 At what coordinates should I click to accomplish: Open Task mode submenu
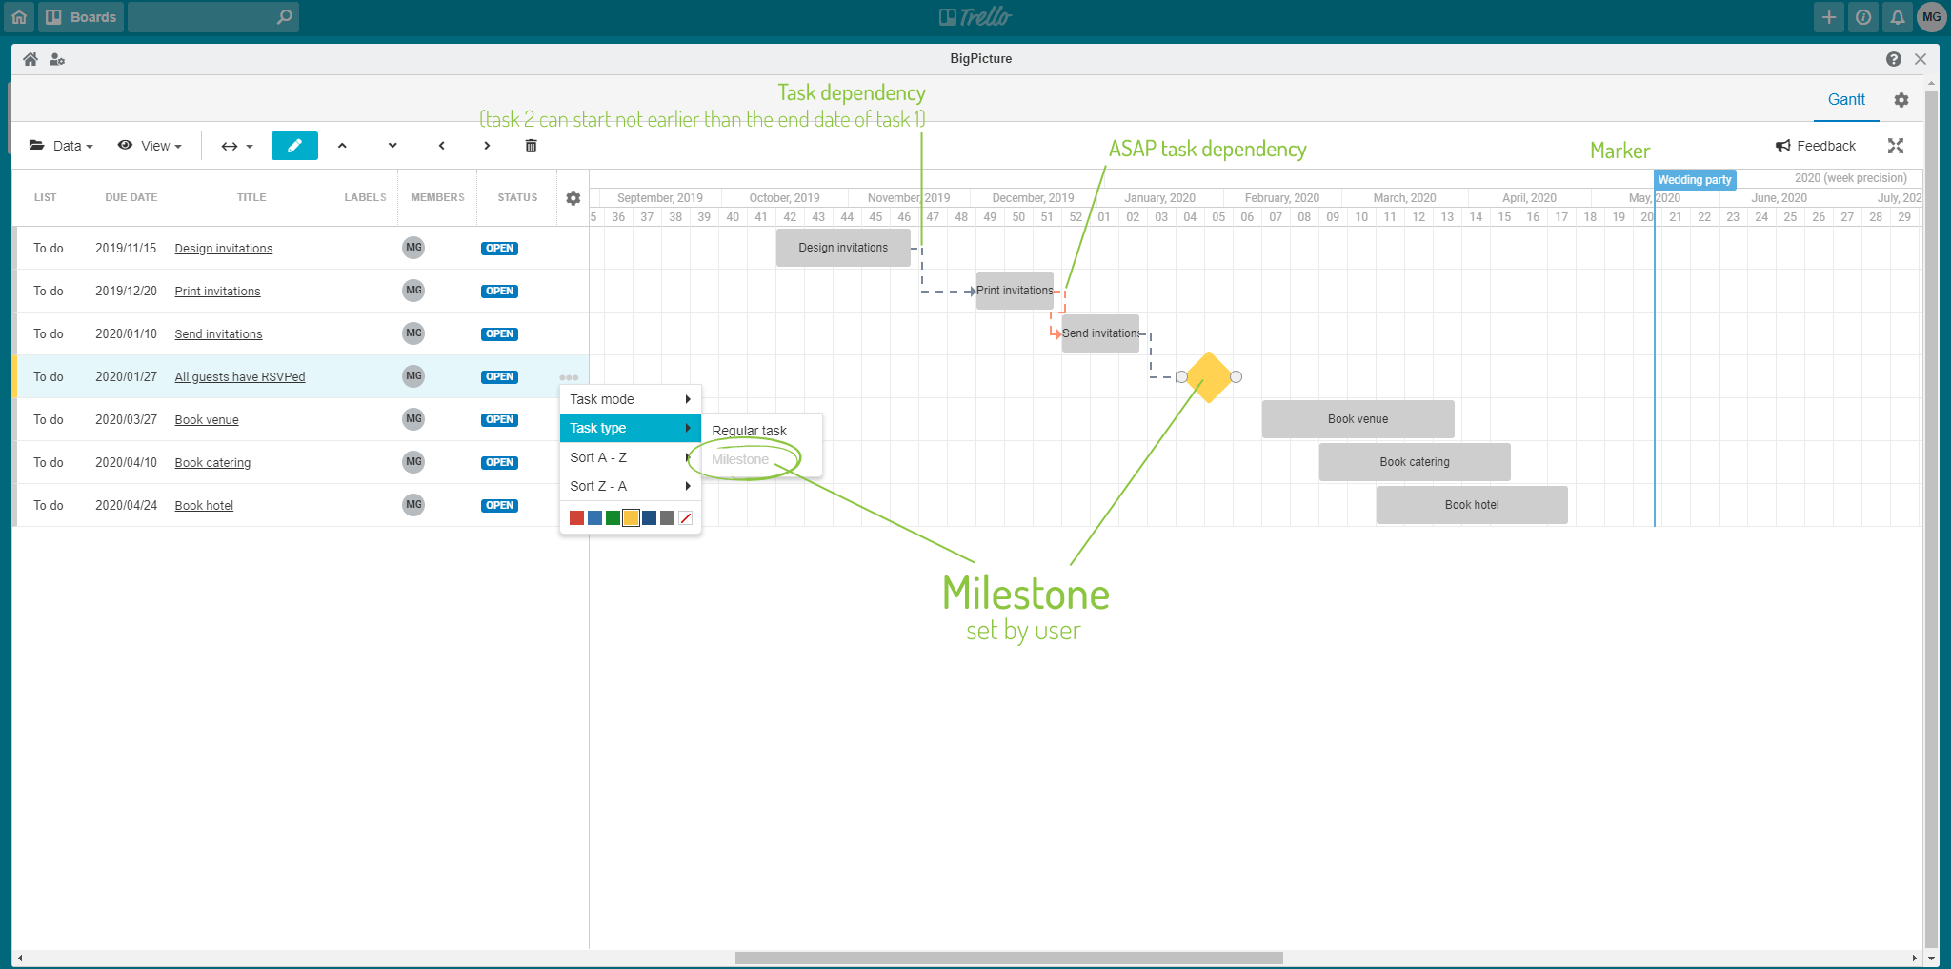(x=631, y=399)
